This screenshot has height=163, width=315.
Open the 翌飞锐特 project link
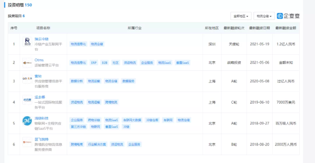41,139
